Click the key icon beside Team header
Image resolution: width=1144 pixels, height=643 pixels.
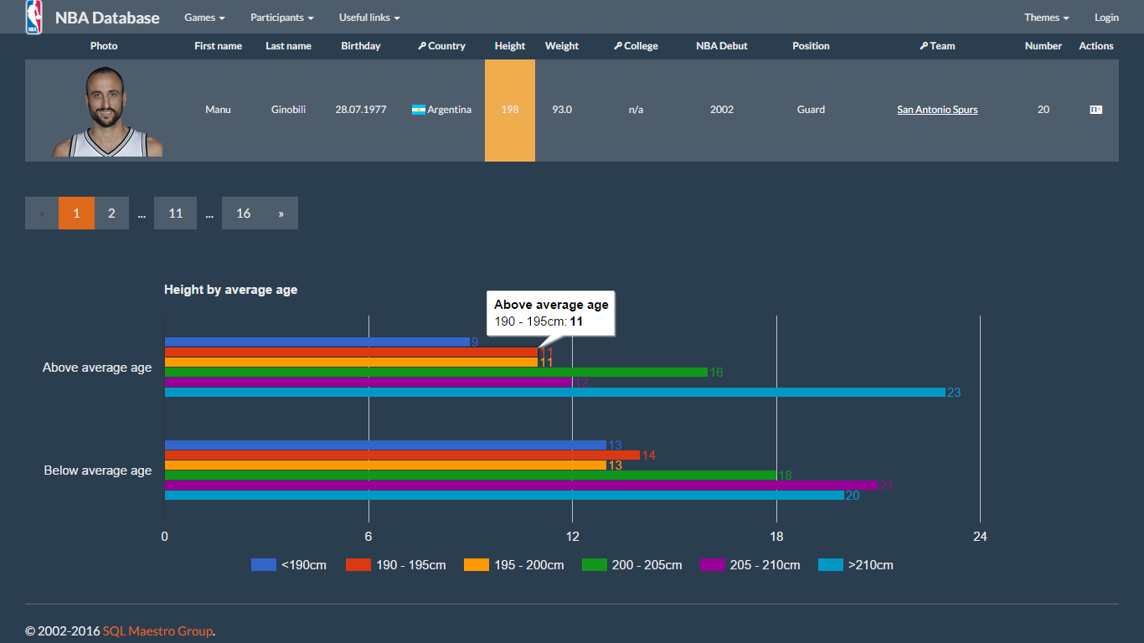coord(924,46)
